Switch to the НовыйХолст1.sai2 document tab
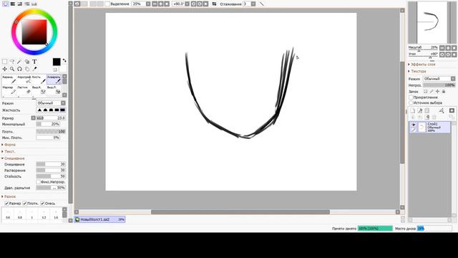 coord(99,219)
